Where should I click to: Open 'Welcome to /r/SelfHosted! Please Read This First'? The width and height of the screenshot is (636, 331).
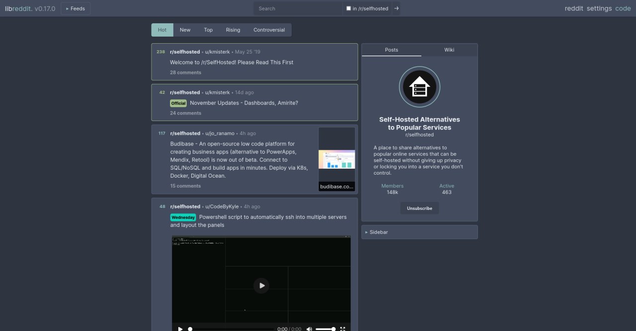[x=232, y=63]
